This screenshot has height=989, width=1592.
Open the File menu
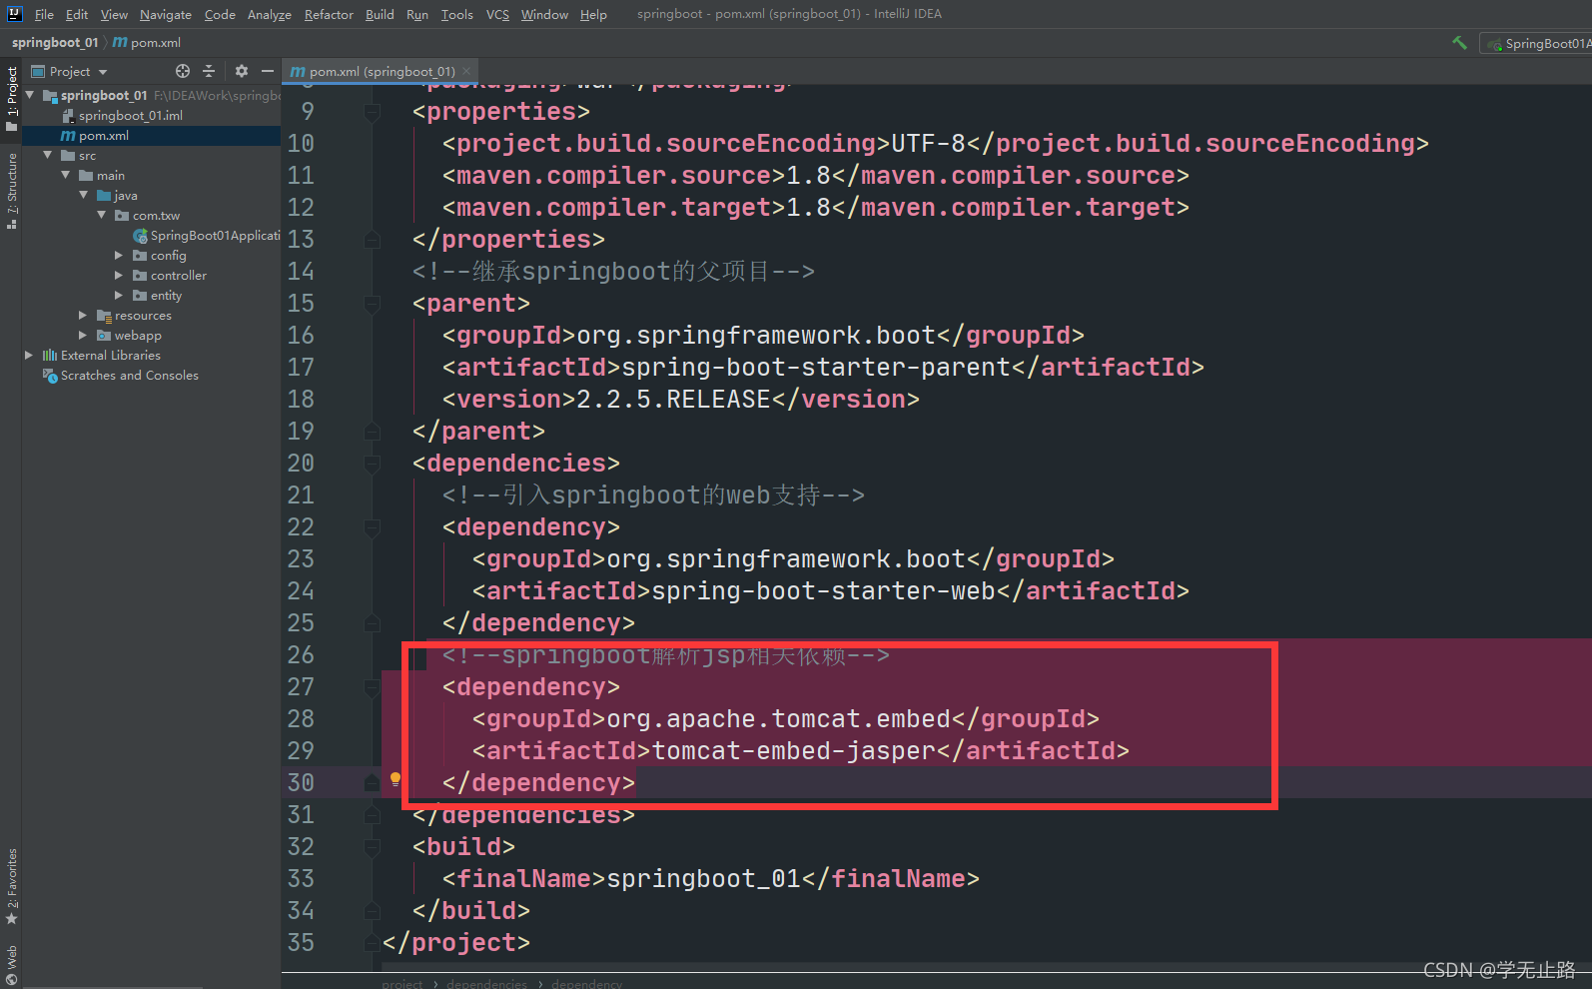[44, 14]
